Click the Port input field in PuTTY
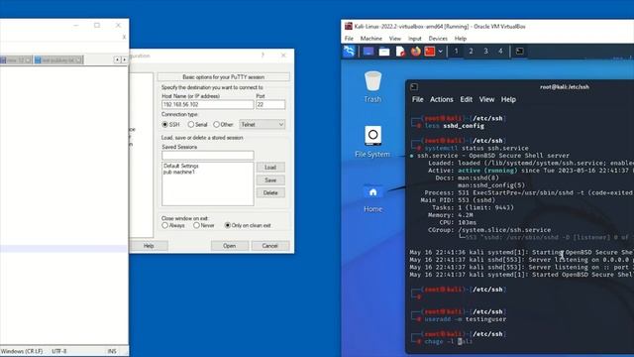Image resolution: width=634 pixels, height=357 pixels. [270, 104]
